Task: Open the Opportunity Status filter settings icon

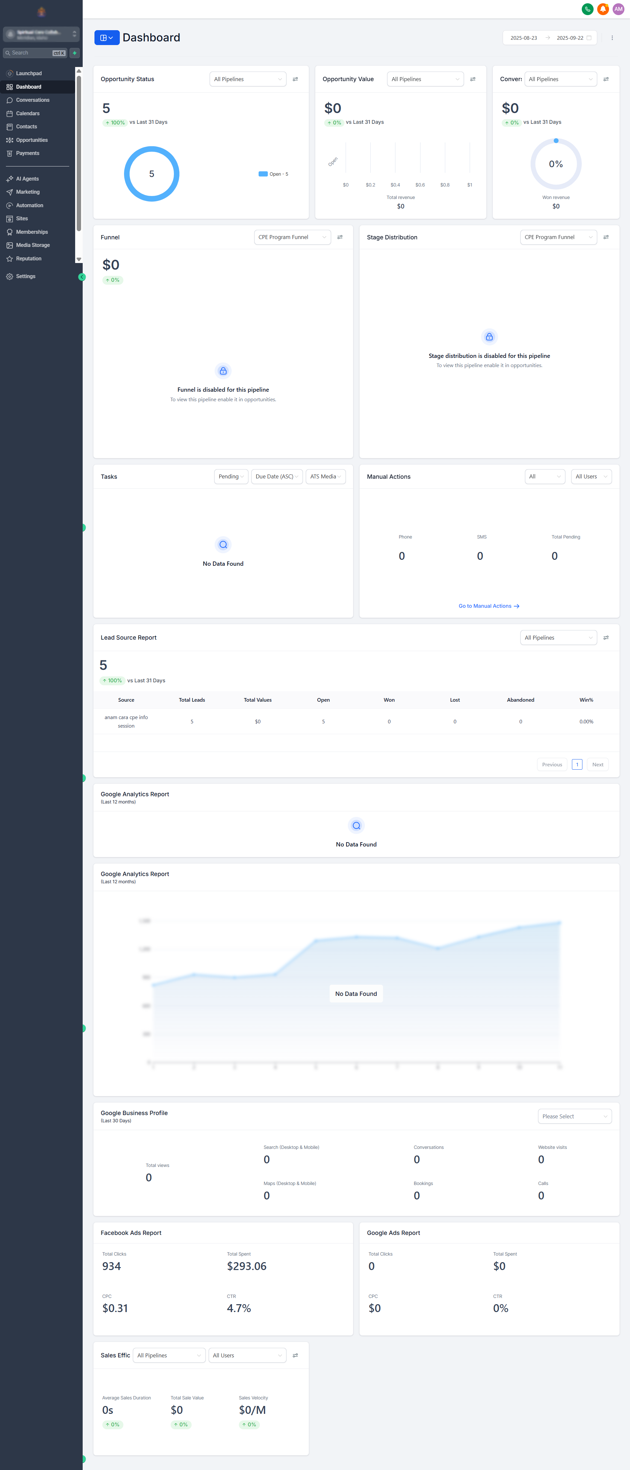Action: [295, 79]
